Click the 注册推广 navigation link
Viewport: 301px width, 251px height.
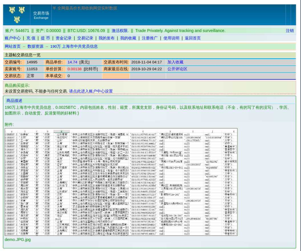150,38
